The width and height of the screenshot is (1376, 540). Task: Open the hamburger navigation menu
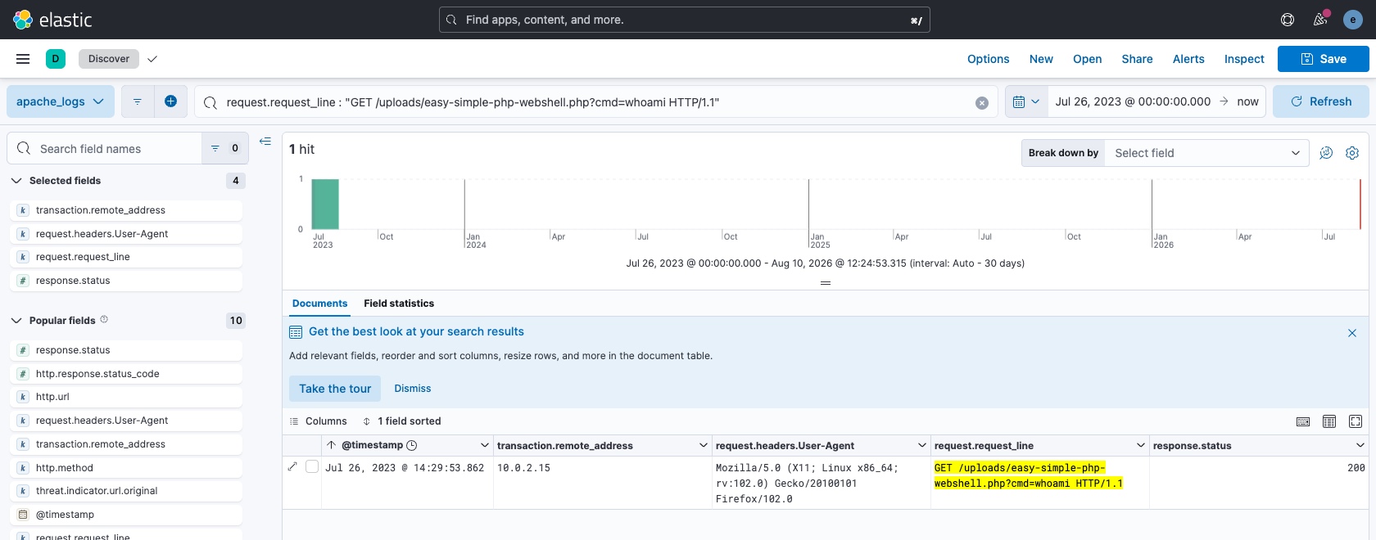(23, 59)
